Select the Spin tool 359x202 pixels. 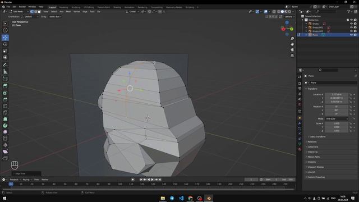pos(5,126)
